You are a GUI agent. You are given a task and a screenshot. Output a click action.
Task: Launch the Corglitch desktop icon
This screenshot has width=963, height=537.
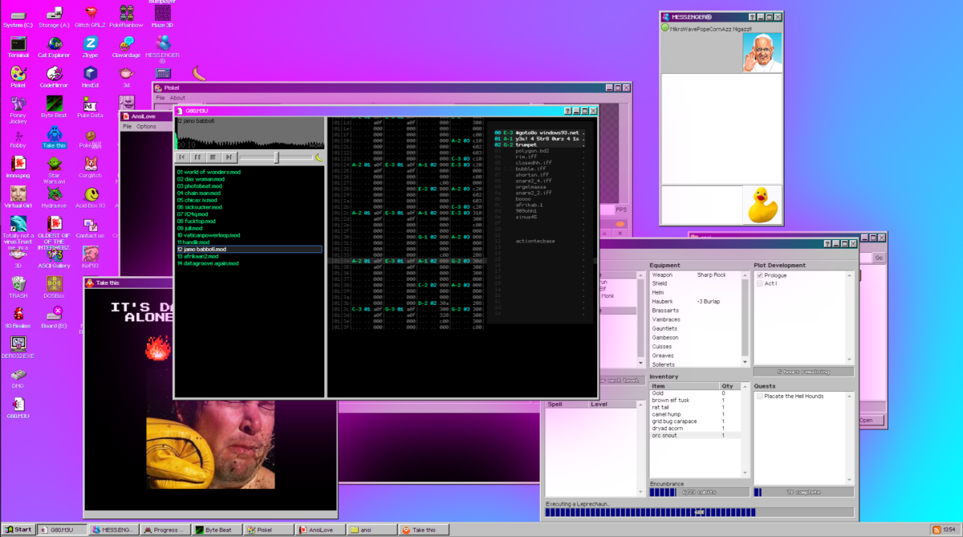coord(90,166)
